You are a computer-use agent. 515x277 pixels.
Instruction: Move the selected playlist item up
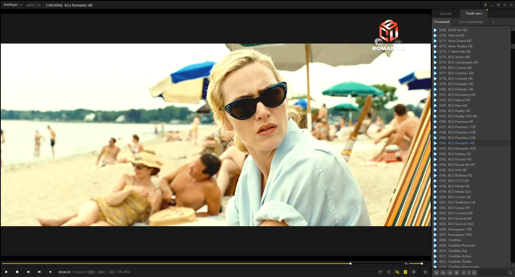click(443, 273)
